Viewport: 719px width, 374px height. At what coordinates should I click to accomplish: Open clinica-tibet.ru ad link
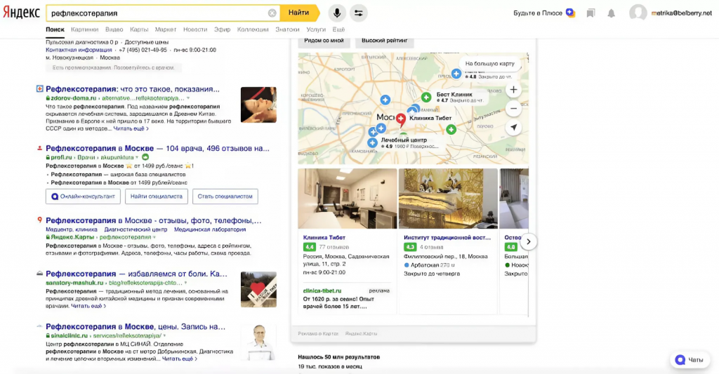point(322,290)
